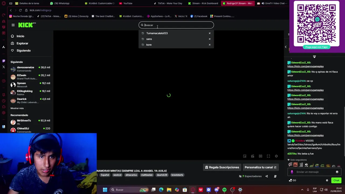345x194 pixels.
Task: Open Discord from taskbar
Action: click(x=216, y=190)
